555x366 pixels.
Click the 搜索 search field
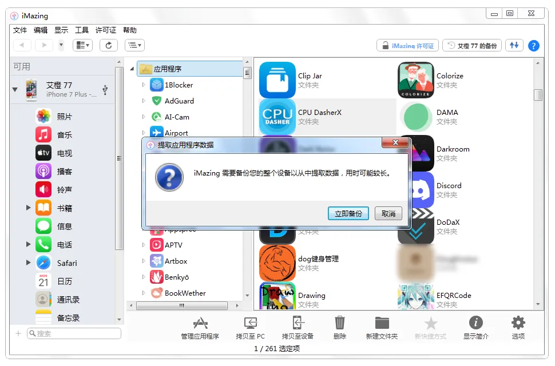pyautogui.click(x=74, y=333)
